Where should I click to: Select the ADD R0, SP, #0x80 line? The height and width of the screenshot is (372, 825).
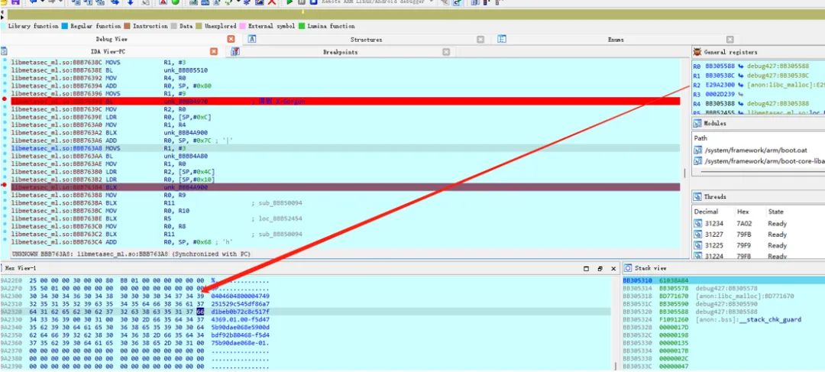click(345, 86)
